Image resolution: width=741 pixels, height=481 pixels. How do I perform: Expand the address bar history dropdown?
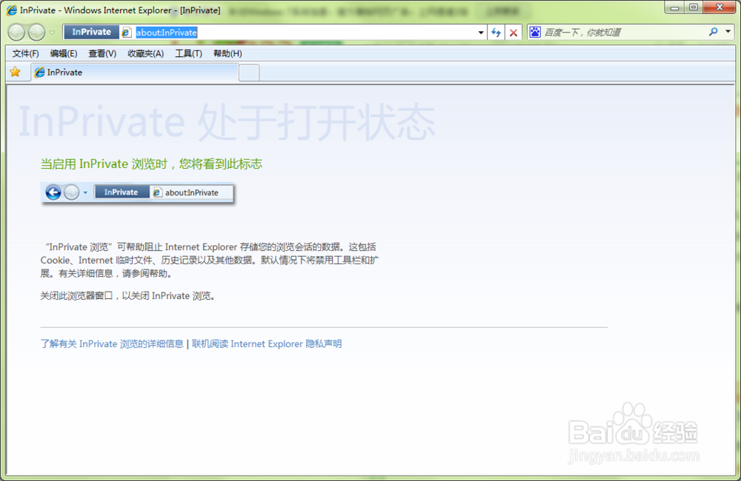[481, 32]
